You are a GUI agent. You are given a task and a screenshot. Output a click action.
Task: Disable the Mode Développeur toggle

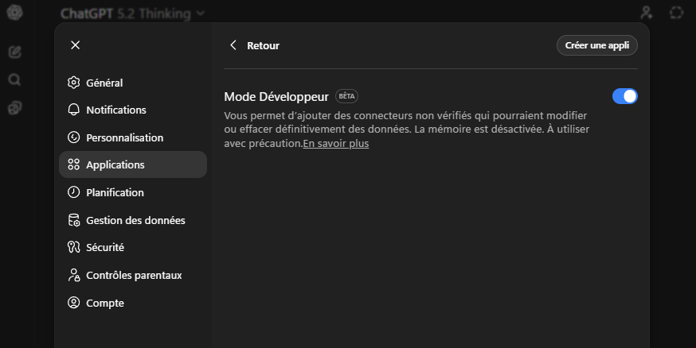[x=624, y=96]
